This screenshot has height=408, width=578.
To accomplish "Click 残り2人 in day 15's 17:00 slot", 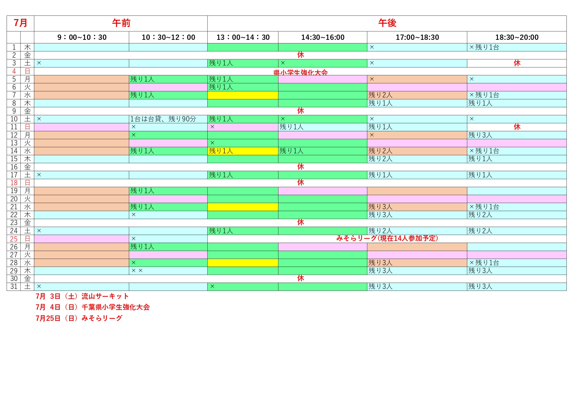I will pyautogui.click(x=417, y=159).
